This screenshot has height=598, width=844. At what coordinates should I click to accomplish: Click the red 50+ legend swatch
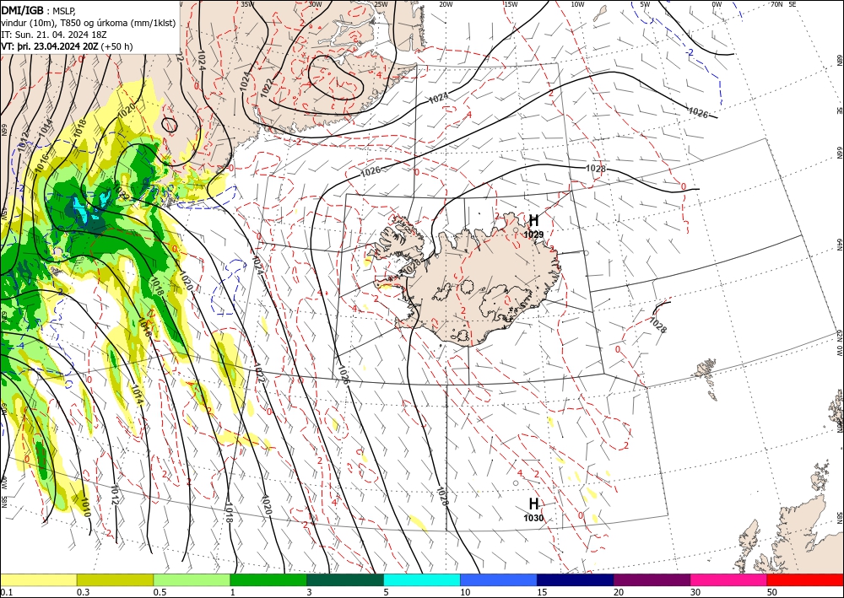click(x=805, y=579)
